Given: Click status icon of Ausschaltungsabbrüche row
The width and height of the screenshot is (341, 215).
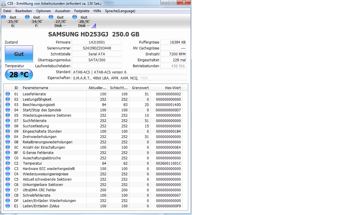Looking at the screenshot, I should point(8,158).
